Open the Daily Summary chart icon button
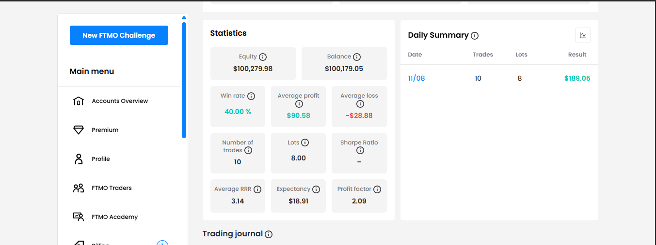The width and height of the screenshot is (656, 245). (583, 35)
